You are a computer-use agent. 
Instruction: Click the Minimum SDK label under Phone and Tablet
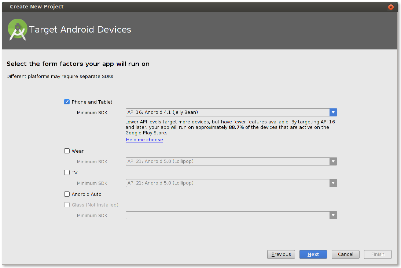click(92, 113)
